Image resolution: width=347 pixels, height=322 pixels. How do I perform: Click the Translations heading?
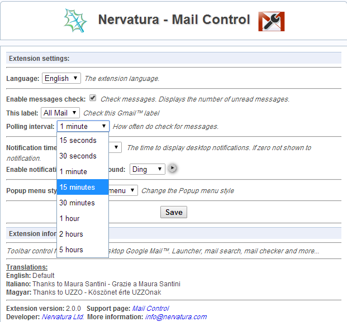coord(27,267)
